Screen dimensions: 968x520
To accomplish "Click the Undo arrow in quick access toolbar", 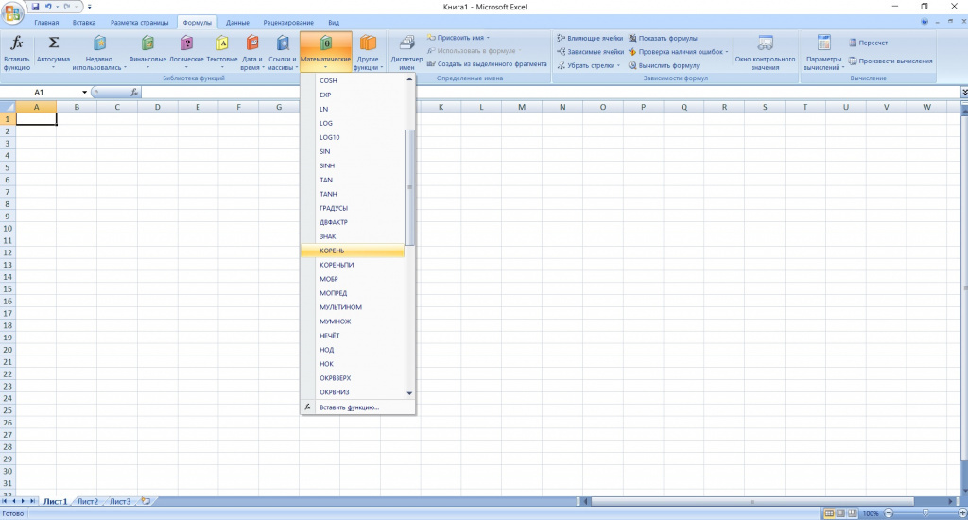I will [x=48, y=7].
